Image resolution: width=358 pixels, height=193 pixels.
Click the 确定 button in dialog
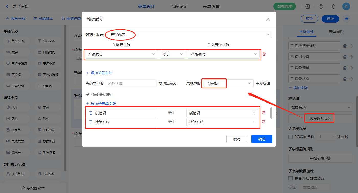(x=262, y=139)
